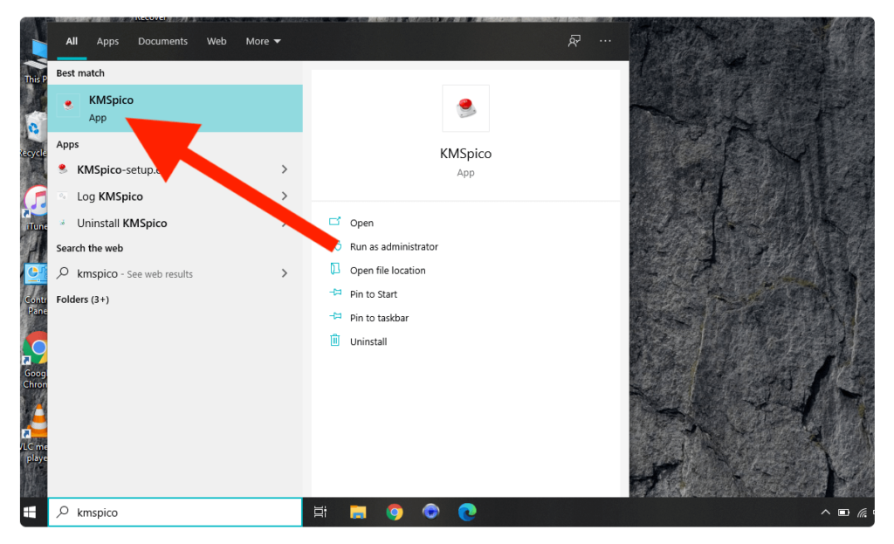The image size is (894, 544).
Task: Open the search feedback icon
Action: click(574, 41)
